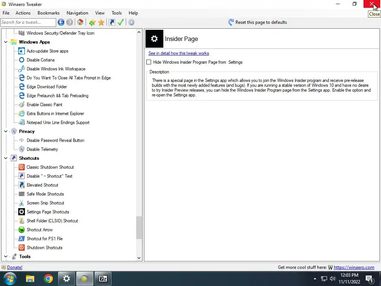This screenshot has width=381, height=286.
Task: Click the add bookmark star with plus icon
Action: coord(92,22)
